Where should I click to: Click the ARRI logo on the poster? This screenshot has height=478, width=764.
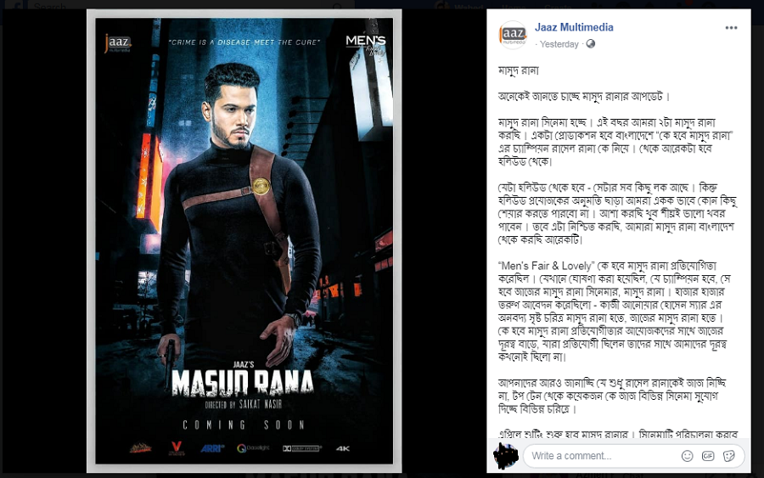pos(212,447)
